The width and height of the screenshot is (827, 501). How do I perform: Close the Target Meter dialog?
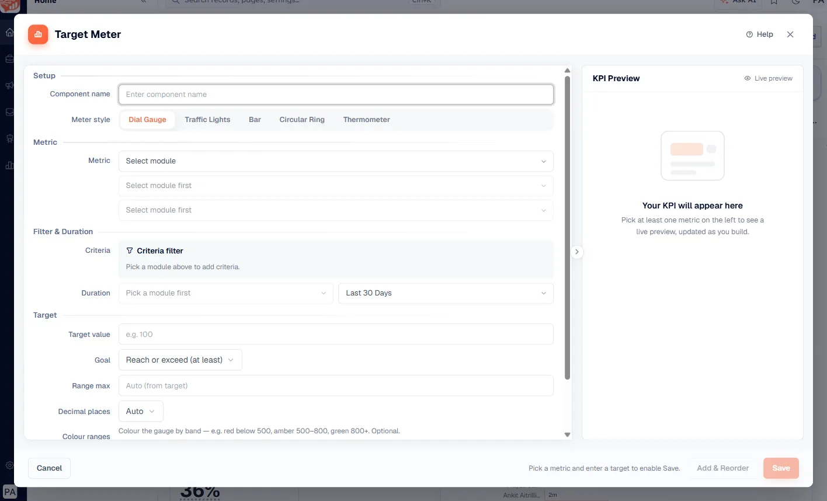(x=790, y=34)
